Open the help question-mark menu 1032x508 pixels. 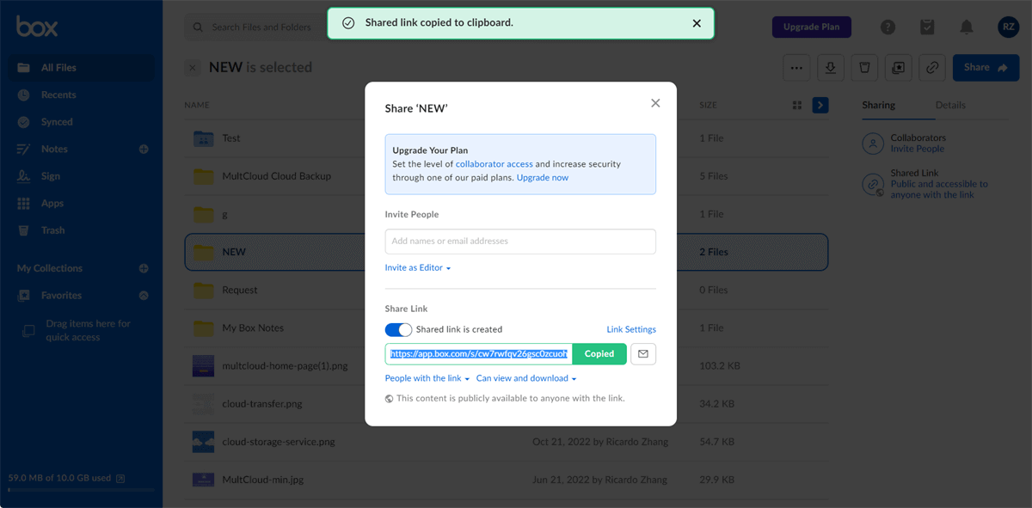point(888,27)
